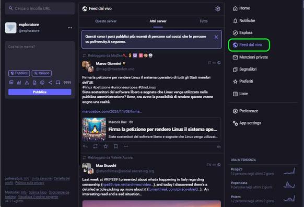Click the 'Visualizza il codice sorgente' footer link
The image size is (304, 207).
tap(38, 197)
